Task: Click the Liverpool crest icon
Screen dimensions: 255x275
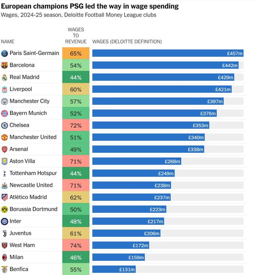Action: click(5, 89)
